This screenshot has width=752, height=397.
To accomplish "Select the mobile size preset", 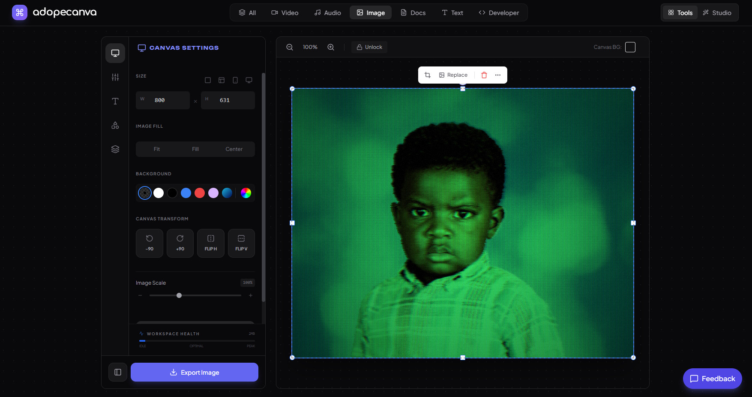I will click(x=235, y=80).
